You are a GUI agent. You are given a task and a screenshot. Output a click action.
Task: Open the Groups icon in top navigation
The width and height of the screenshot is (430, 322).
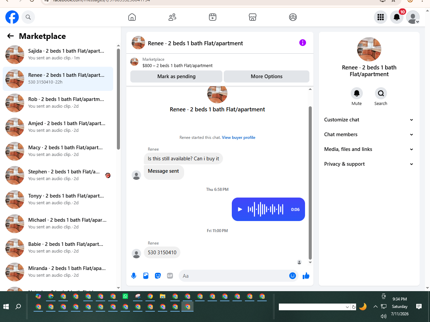293,17
